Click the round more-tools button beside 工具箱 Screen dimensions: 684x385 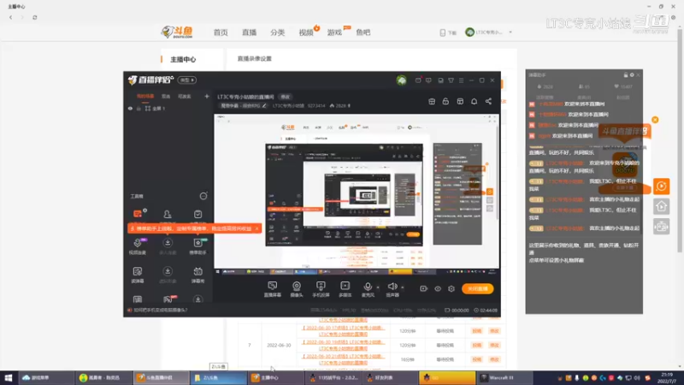(203, 196)
